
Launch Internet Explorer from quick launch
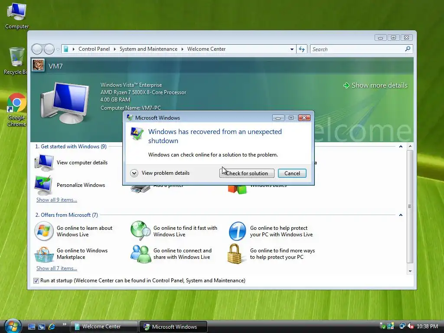coord(52,326)
